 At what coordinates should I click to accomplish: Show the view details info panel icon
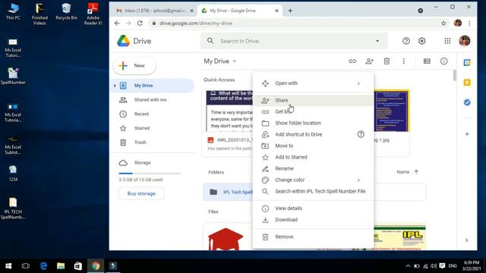443,61
